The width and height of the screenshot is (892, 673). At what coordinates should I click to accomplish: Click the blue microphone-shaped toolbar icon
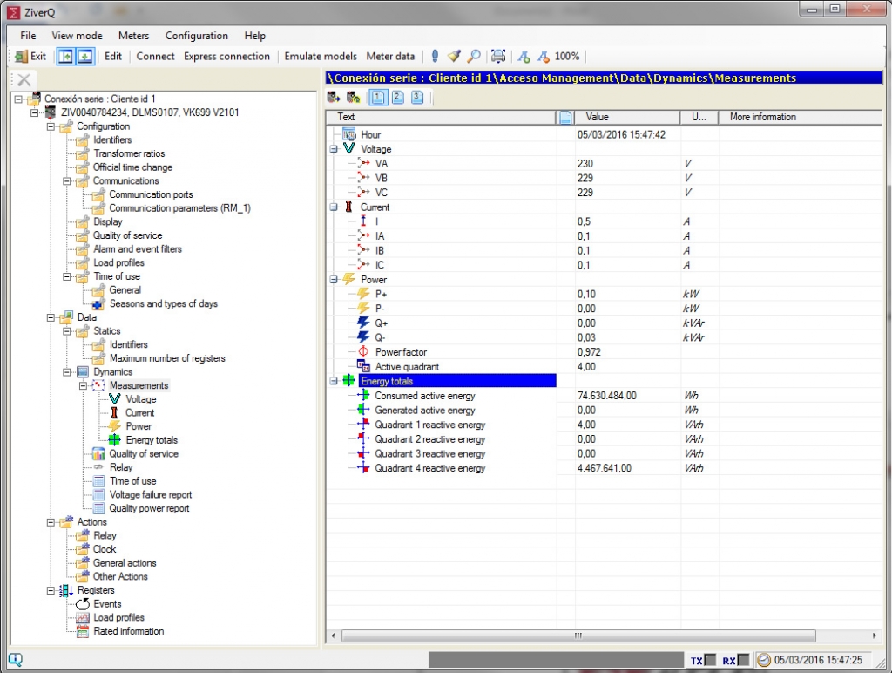point(436,56)
